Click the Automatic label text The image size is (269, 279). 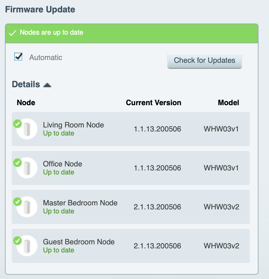click(46, 58)
